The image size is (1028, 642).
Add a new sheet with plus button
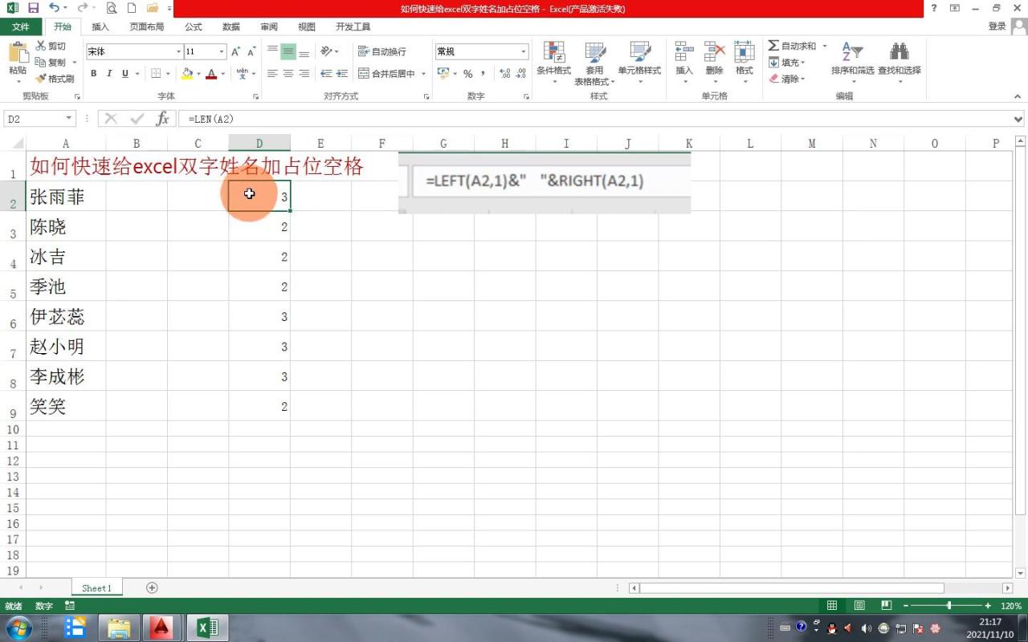click(x=152, y=587)
